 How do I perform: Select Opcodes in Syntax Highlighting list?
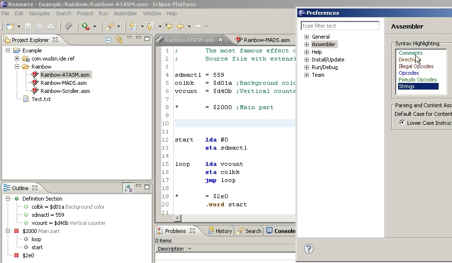pyautogui.click(x=409, y=73)
